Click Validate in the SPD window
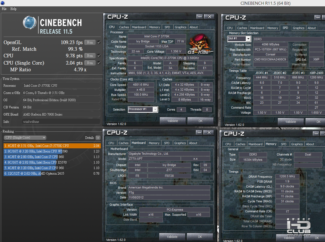Screen dimensions: 325x242 [x=291, y=121]
